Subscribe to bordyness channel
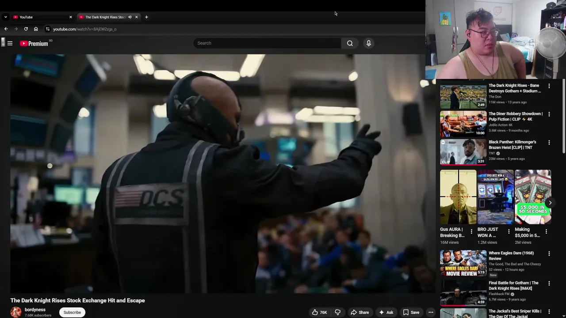Image resolution: width=566 pixels, height=318 pixels. [72, 312]
